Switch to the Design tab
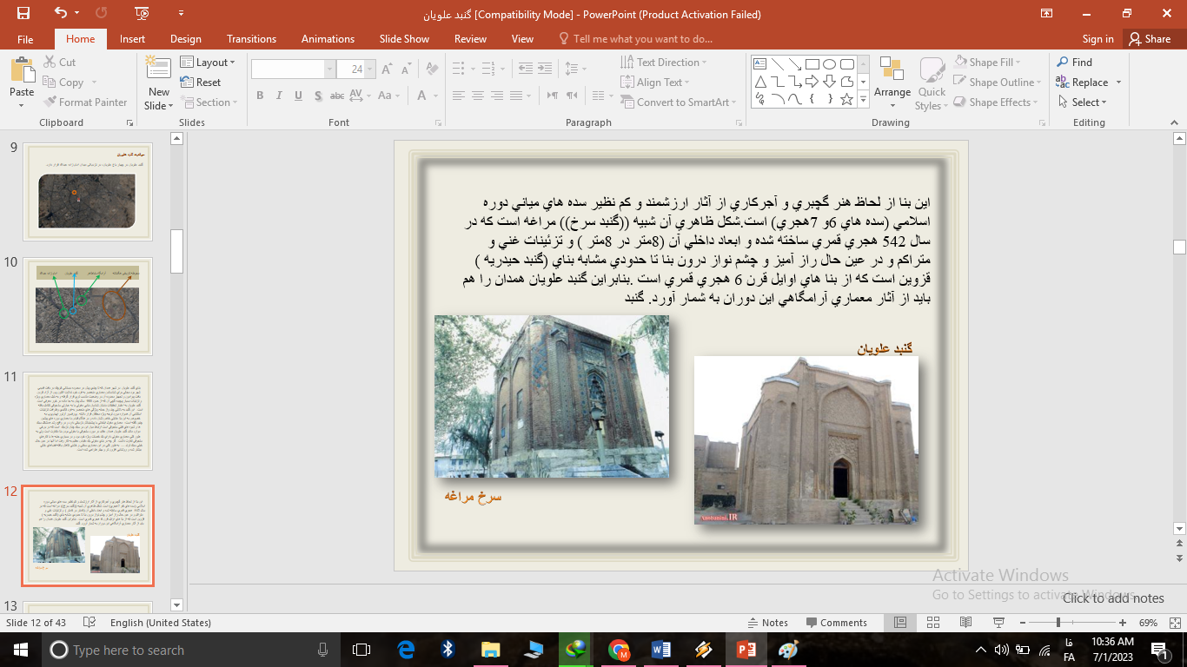Viewport: 1187px width, 667px height. tap(185, 39)
